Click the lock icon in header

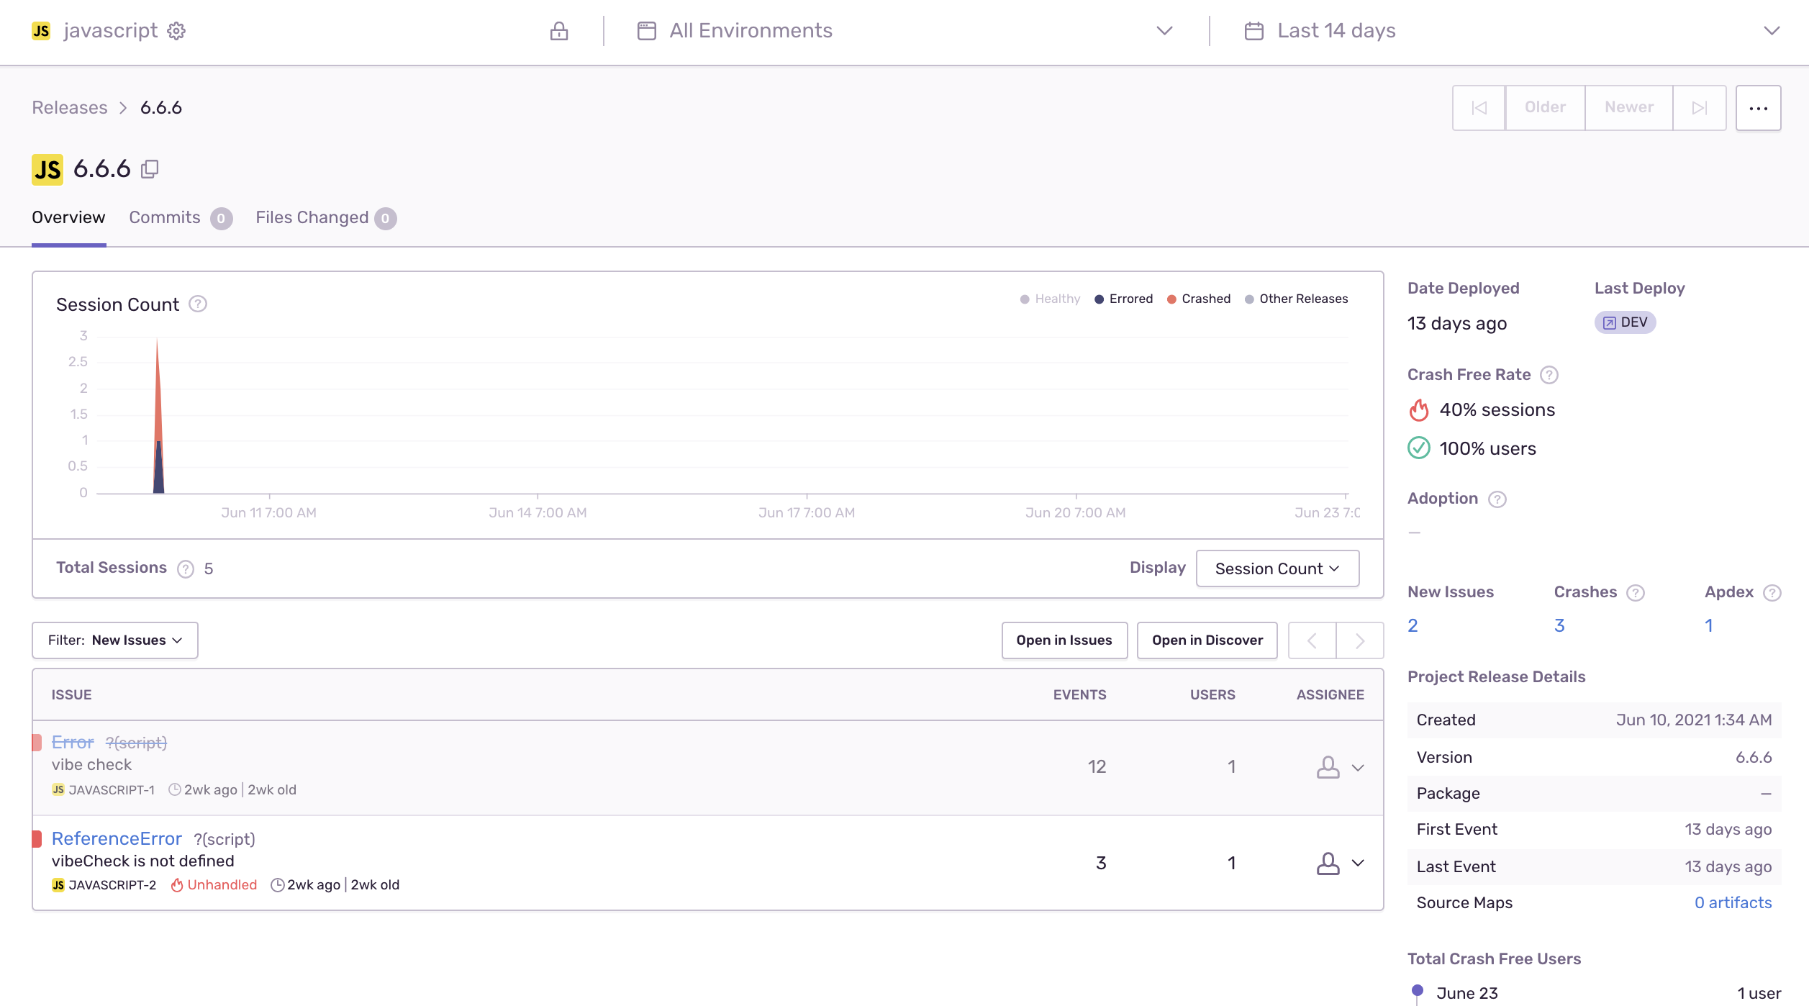558,31
